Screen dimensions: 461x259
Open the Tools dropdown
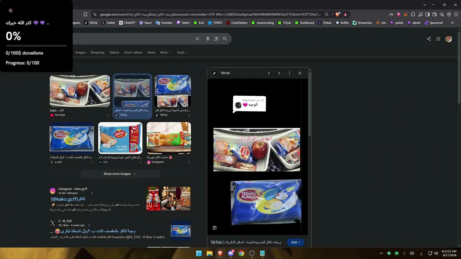pos(182,53)
